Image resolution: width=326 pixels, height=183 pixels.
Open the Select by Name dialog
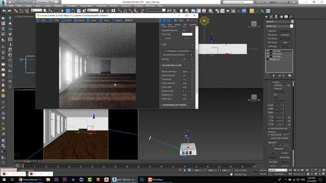(x=50, y=11)
